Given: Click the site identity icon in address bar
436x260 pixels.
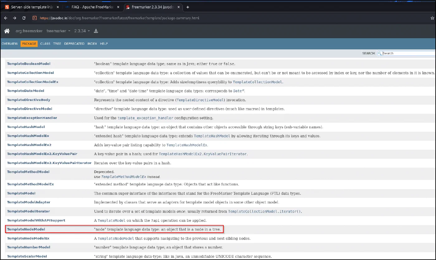Looking at the screenshot, I should click(35, 18).
